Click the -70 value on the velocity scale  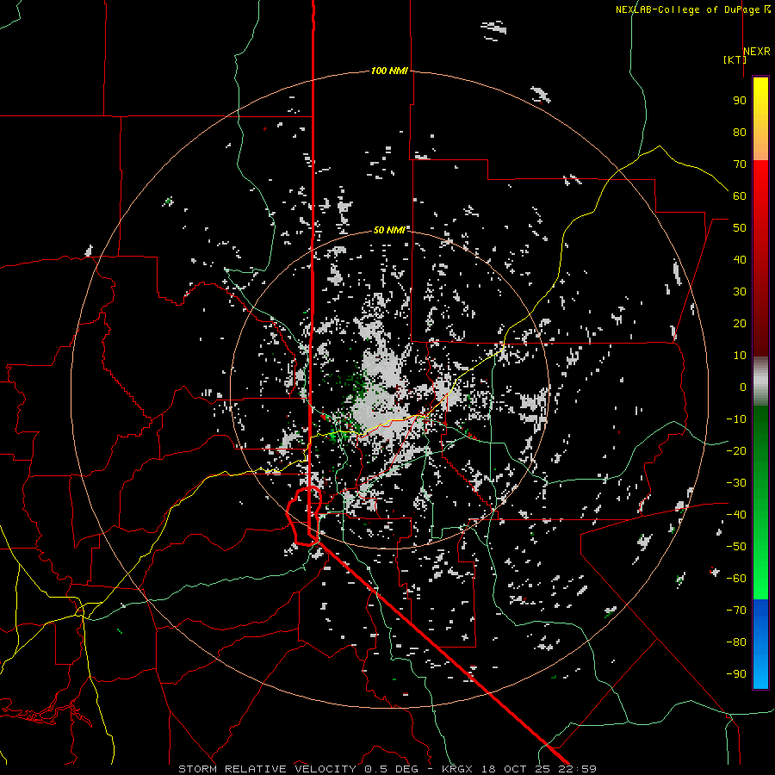coord(736,611)
